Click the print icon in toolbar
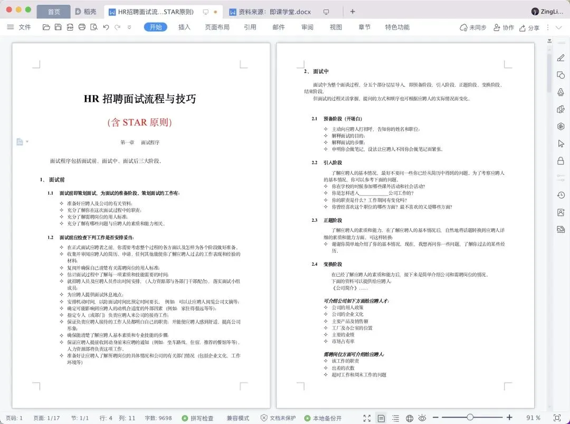The image size is (570, 424). 82,27
